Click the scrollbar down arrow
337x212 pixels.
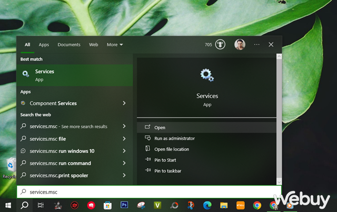[279, 182]
